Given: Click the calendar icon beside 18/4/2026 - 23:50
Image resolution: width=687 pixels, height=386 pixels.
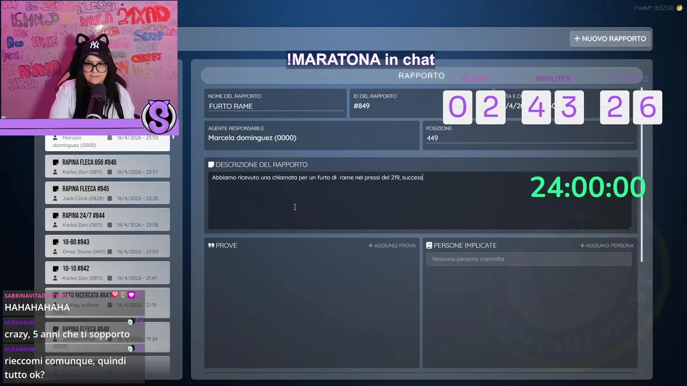Looking at the screenshot, I should tap(110, 138).
